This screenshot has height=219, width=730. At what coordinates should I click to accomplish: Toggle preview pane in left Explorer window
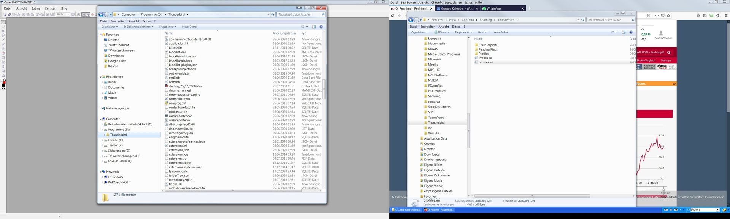tap(314, 27)
